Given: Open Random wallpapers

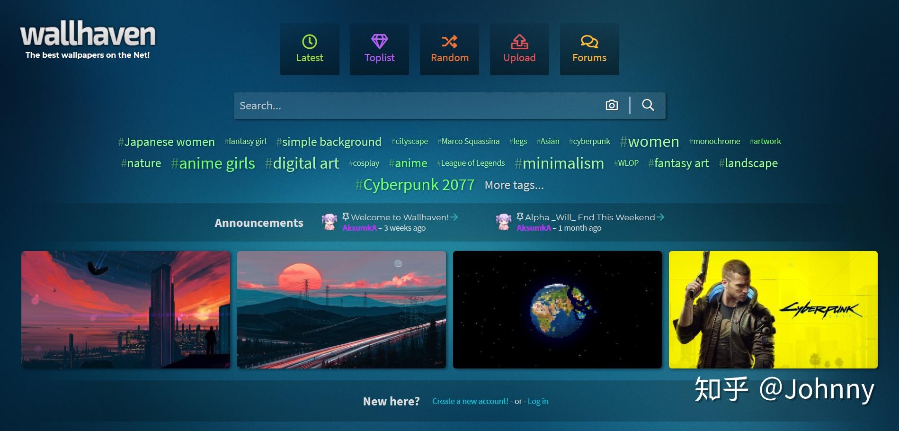Looking at the screenshot, I should 449,49.
